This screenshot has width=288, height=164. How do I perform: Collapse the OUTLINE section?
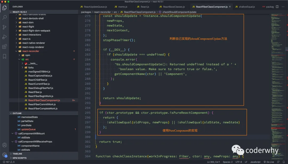point(43,113)
